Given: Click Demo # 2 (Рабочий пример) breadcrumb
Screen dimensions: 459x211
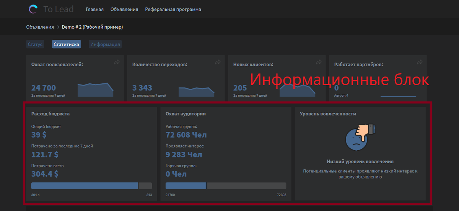Looking at the screenshot, I should 92,27.
